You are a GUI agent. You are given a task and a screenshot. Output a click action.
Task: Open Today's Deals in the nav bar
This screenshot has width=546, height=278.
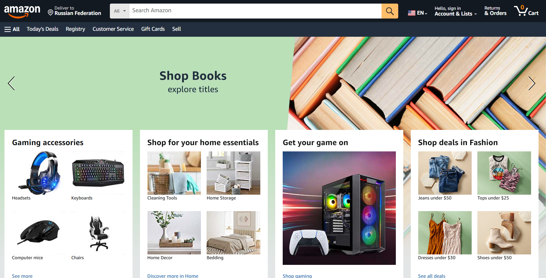pyautogui.click(x=42, y=29)
